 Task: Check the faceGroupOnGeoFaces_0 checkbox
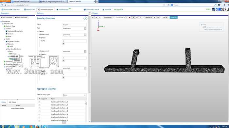tap(40, 102)
